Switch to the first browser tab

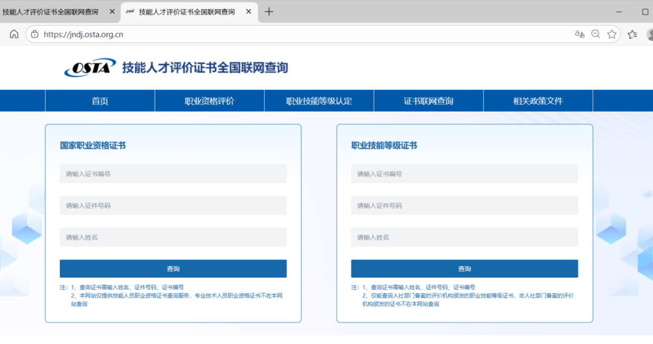[51, 11]
